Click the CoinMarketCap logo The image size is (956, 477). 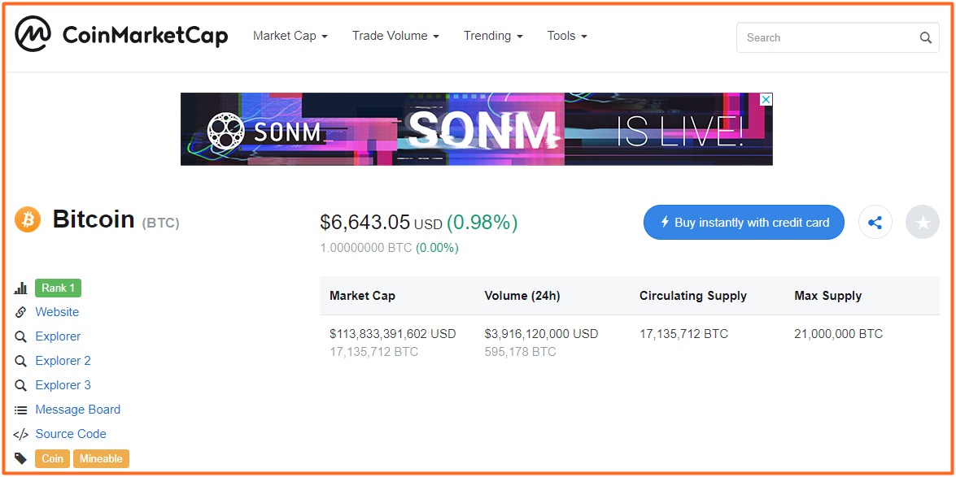pos(121,35)
